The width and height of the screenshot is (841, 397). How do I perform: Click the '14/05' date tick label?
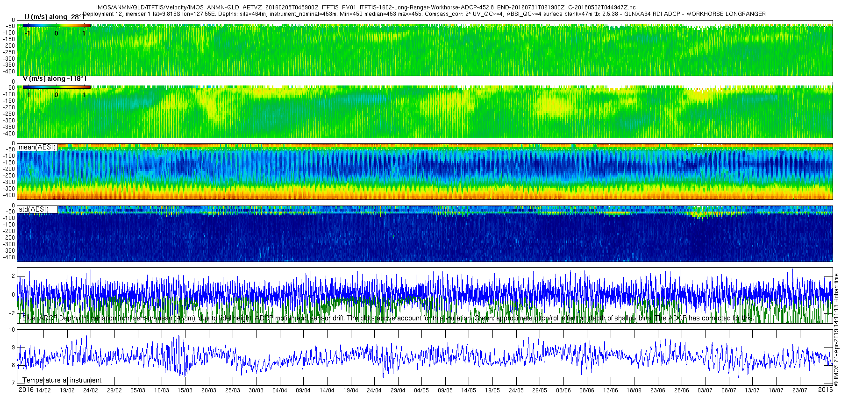tap(469, 390)
